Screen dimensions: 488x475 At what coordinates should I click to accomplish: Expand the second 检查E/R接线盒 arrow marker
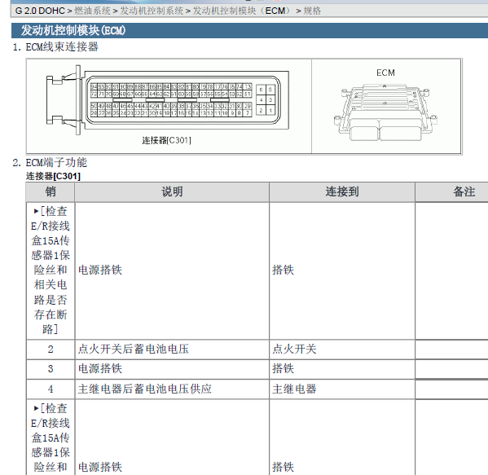[36, 408]
